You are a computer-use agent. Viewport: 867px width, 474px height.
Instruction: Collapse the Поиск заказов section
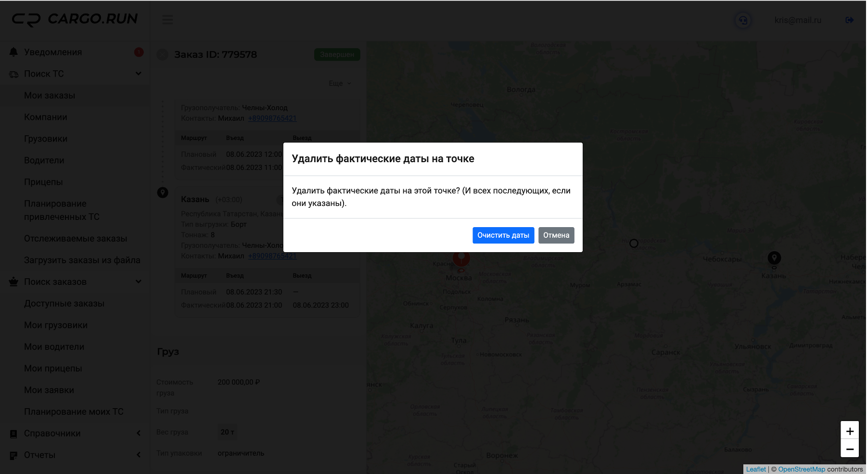point(138,282)
